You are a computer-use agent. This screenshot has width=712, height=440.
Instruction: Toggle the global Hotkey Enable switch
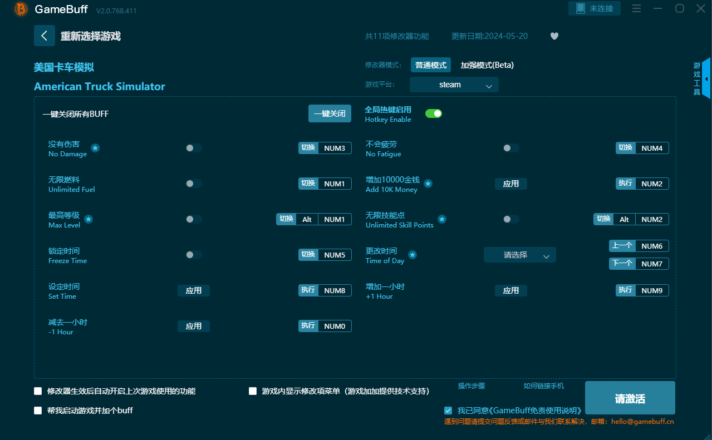[x=434, y=113]
